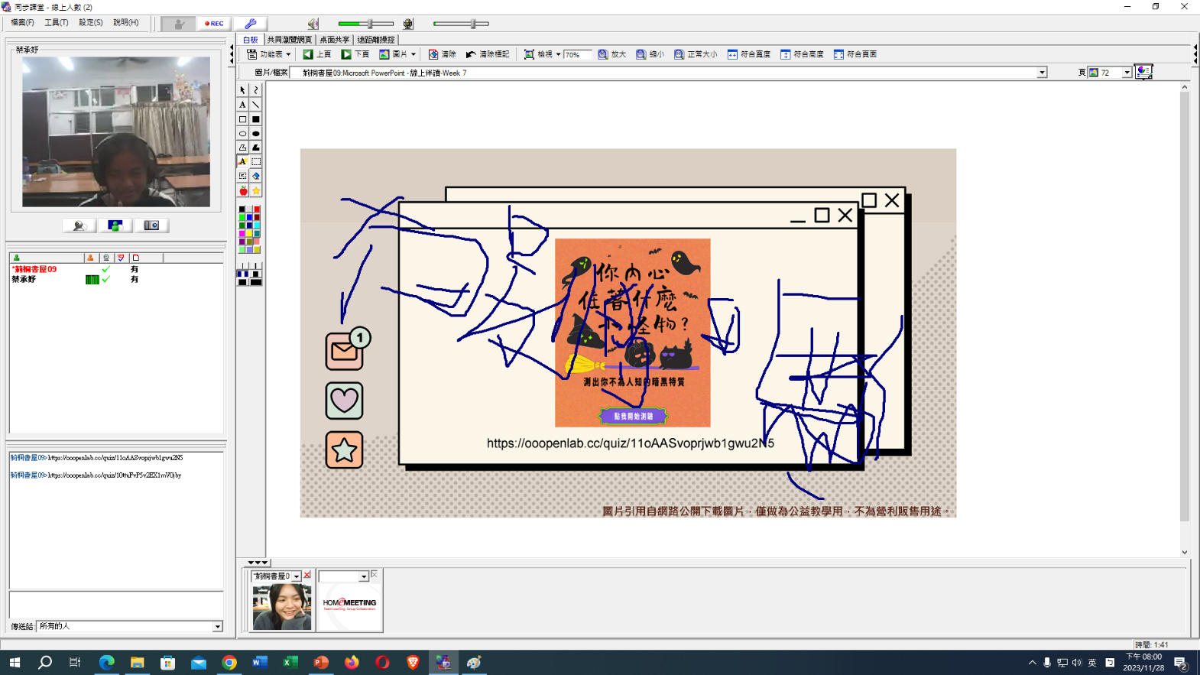Switch to the 共同瀏覽網頁 tab
The height and width of the screenshot is (675, 1200).
coord(289,40)
